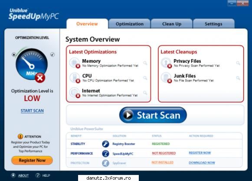Screen dimensions: 252x181
Task: Click the Junk Files trash icon
Action: (x=167, y=78)
